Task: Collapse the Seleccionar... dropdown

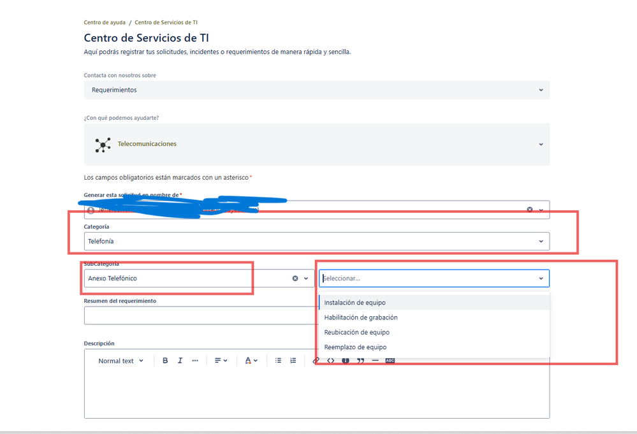Action: 541,278
